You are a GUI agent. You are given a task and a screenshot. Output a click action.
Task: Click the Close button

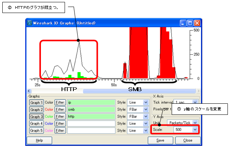point(188,140)
